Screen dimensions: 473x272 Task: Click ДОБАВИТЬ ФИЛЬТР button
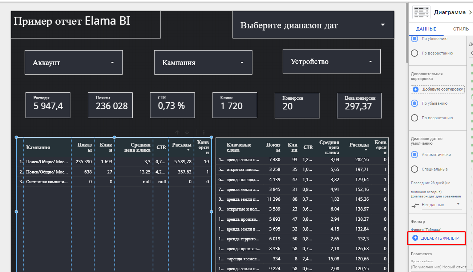pyautogui.click(x=440, y=238)
